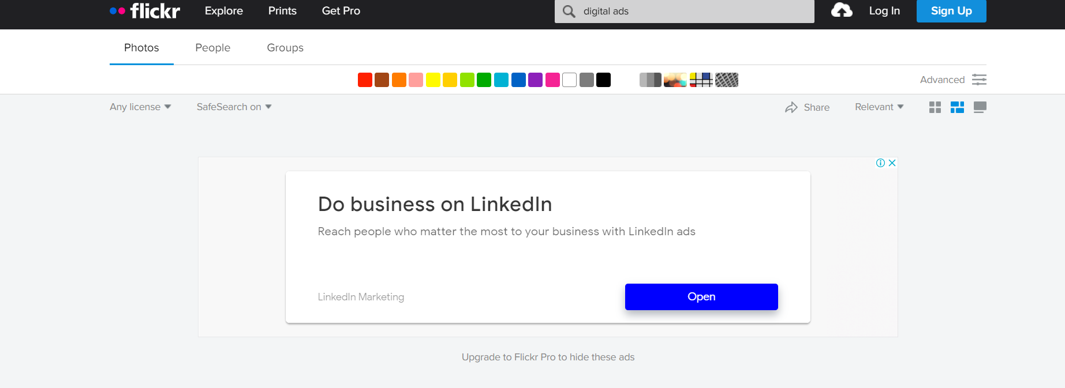Screen dimensions: 1065x388
Task: Switch to the story view icon
Action: click(980, 107)
